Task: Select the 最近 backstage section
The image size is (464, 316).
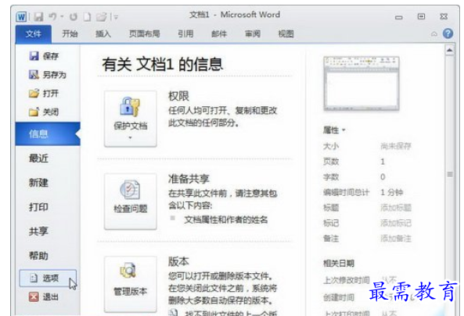Action: point(38,158)
